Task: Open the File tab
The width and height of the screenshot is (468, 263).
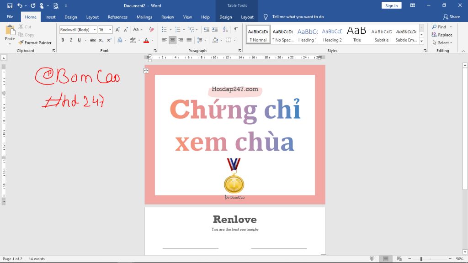Action: (10, 17)
